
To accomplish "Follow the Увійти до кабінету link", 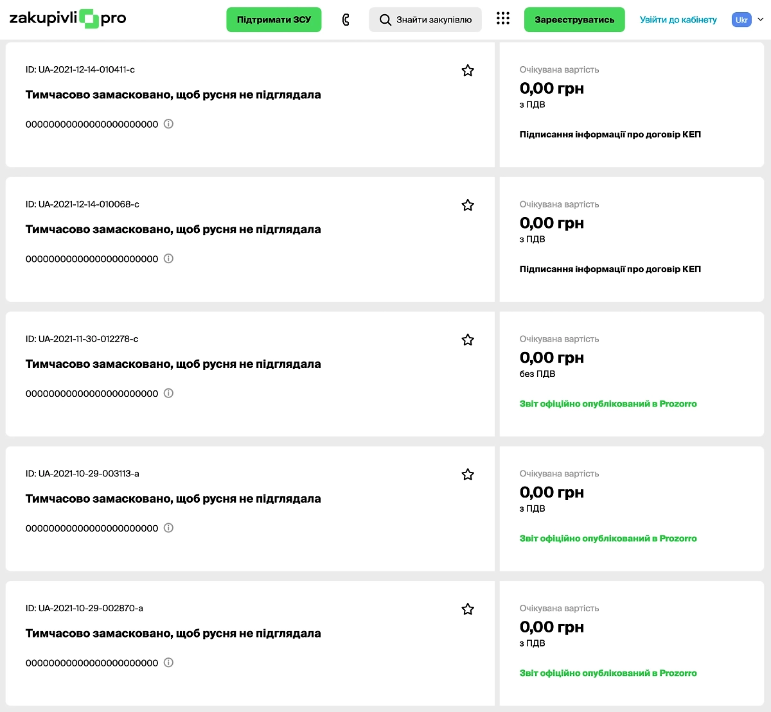I will tap(678, 20).
